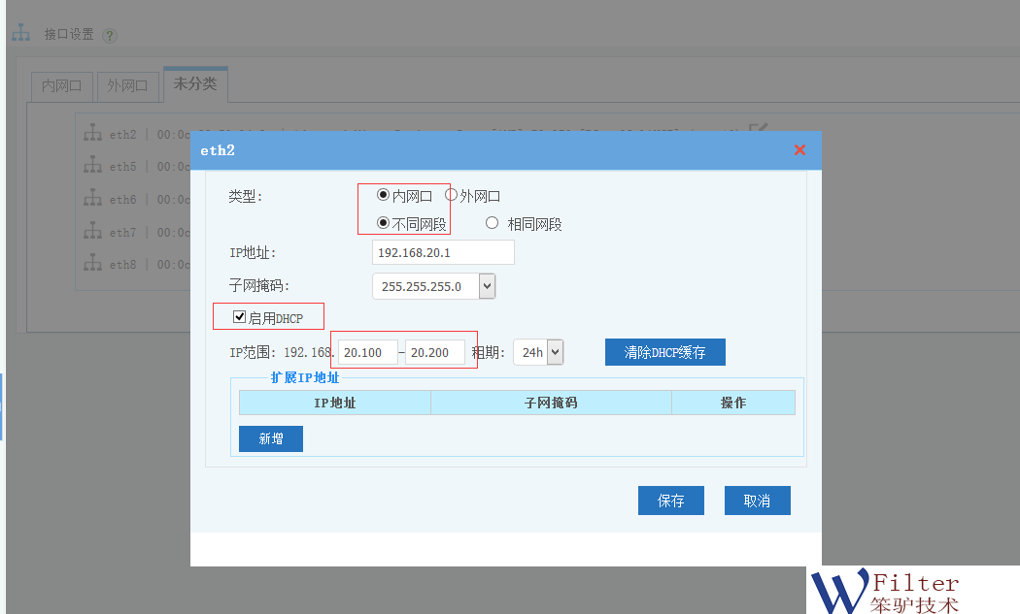Close the eth2 dialog with red X
The width and height of the screenshot is (1020, 614).
click(799, 149)
